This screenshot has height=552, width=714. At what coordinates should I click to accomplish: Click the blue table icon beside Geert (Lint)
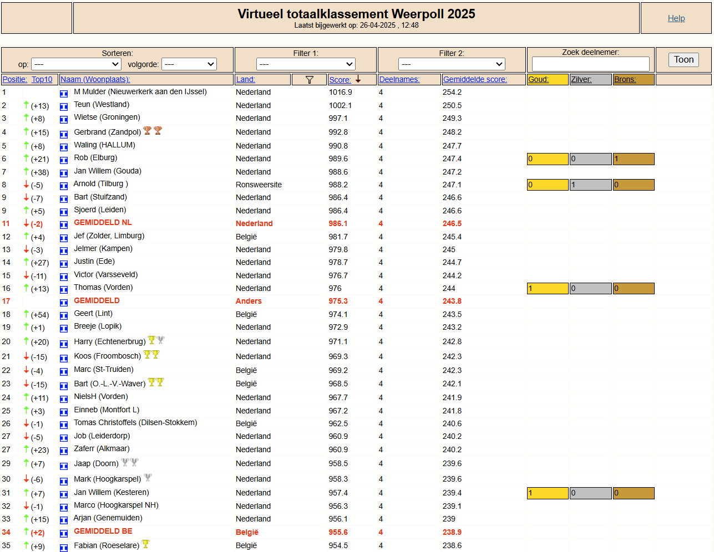click(64, 315)
